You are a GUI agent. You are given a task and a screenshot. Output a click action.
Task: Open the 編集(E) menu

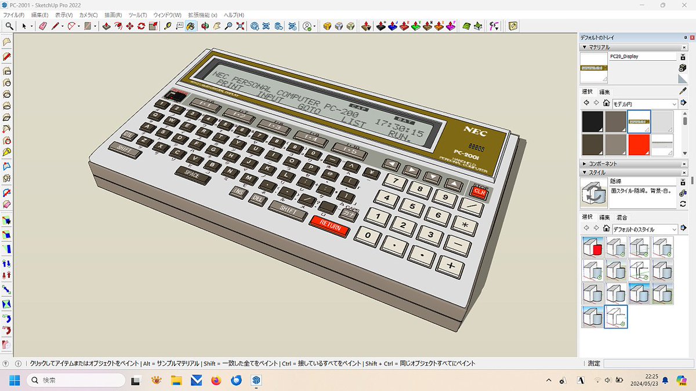tap(39, 14)
